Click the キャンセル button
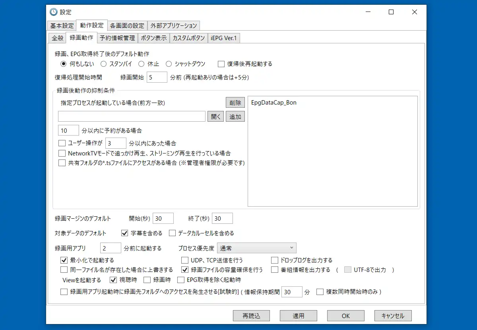 click(x=393, y=316)
